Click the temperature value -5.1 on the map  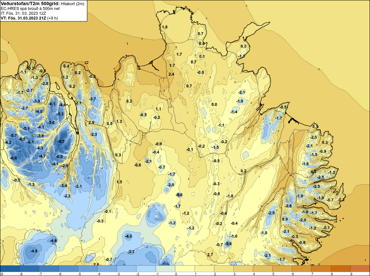pos(26,128)
